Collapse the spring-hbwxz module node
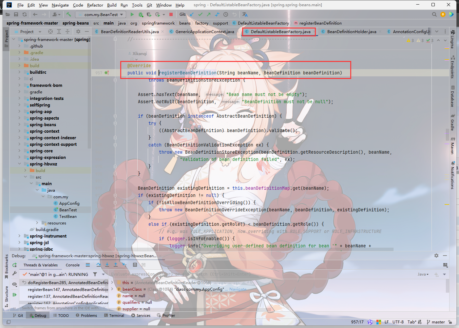This screenshot has height=328, width=459. coord(19,164)
